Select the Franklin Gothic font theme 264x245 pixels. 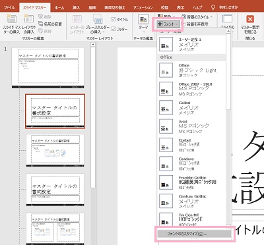point(191,182)
